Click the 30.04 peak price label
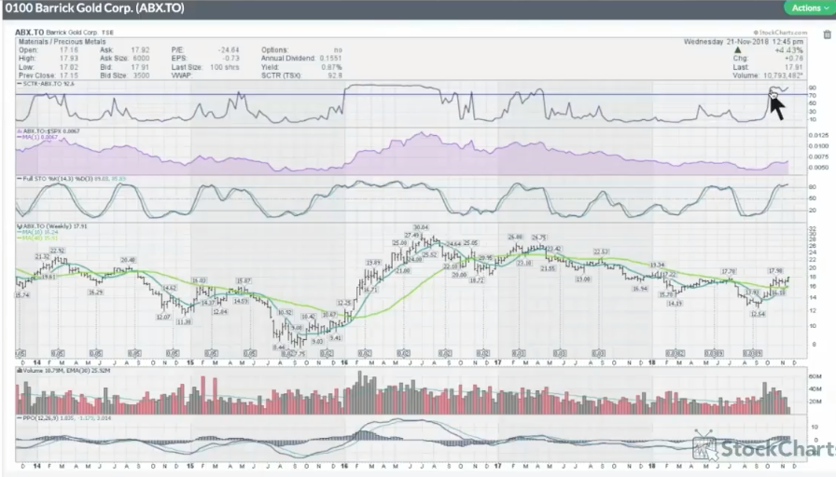 pos(421,227)
